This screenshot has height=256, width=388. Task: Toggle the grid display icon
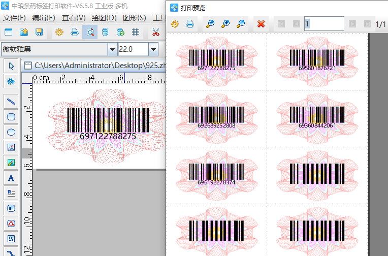(136, 33)
